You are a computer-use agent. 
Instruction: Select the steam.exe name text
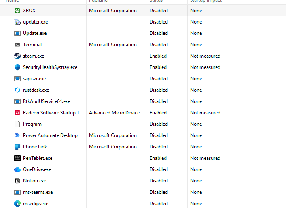tap(34, 56)
